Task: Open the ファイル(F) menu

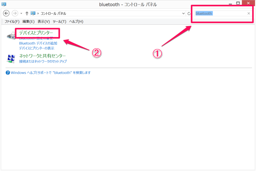Action: coord(12,21)
